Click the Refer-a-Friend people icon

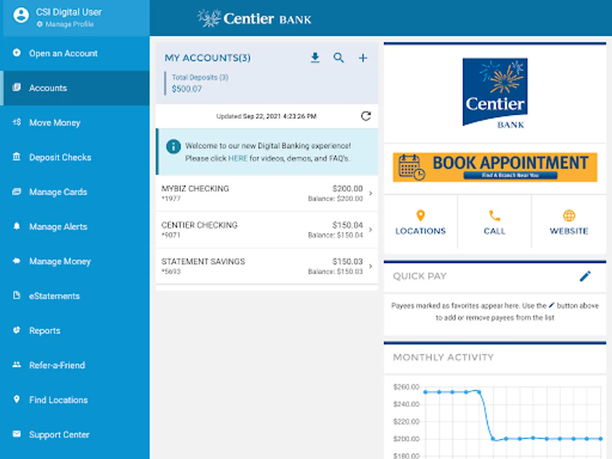[x=17, y=365]
